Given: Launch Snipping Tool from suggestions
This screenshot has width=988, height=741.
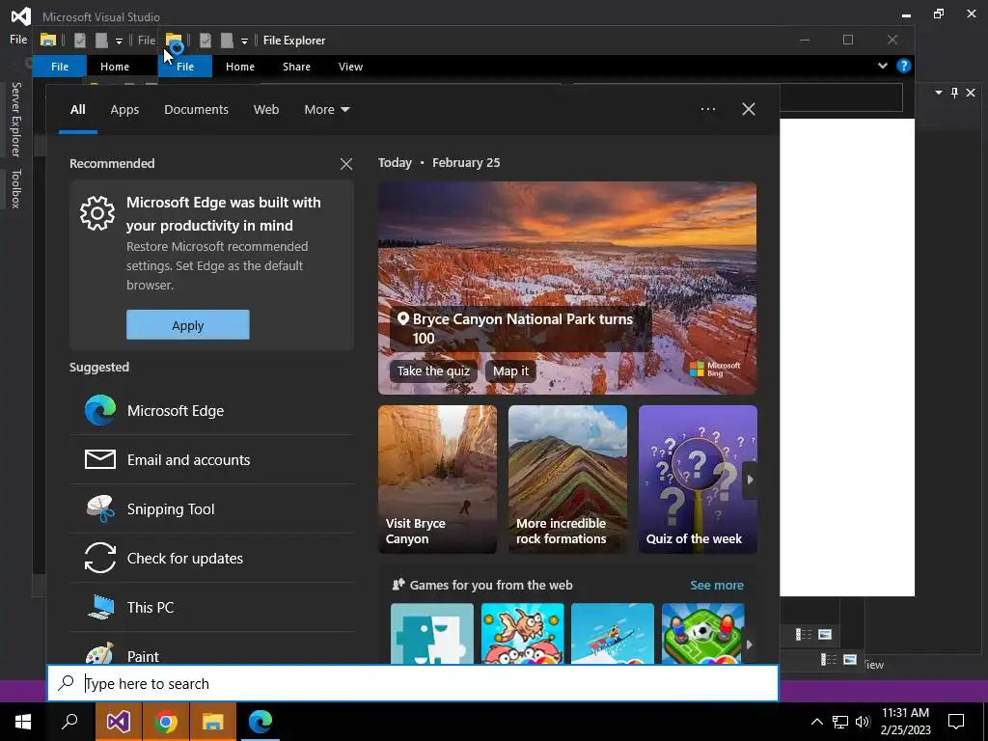Looking at the screenshot, I should click(211, 509).
